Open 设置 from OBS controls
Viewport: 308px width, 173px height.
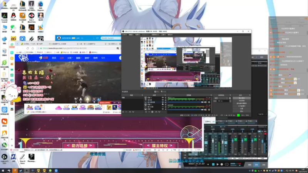pyautogui.click(x=241, y=109)
